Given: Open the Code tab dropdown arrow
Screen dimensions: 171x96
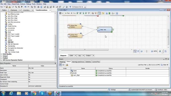Looking at the screenshot, I should pos(75,56).
